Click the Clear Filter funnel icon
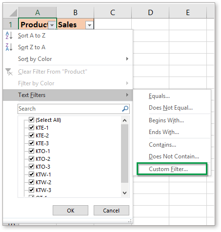 (x=9, y=72)
